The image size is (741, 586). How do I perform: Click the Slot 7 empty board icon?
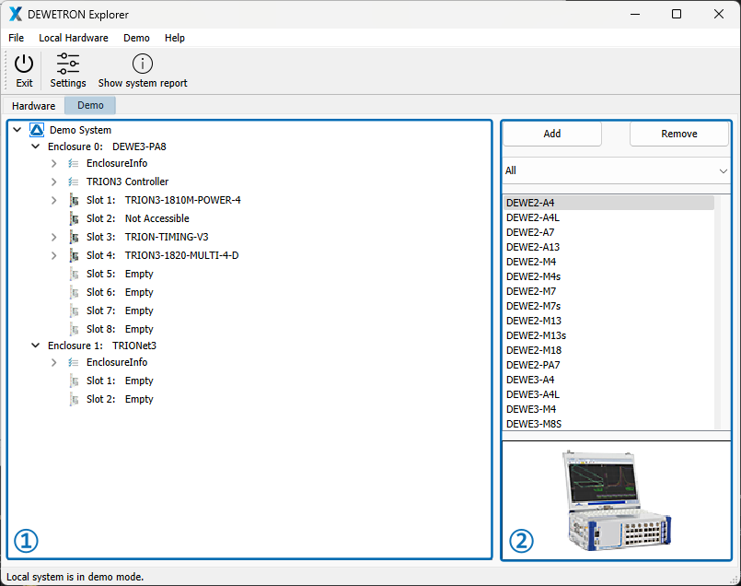75,311
